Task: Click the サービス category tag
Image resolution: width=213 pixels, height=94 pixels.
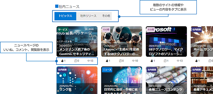Action: point(63,30)
